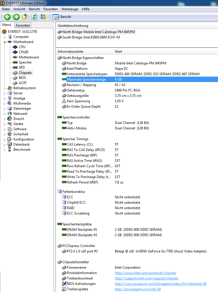Click the Netzwerk globe icon
The width and height of the screenshot is (218, 292).
10,114
